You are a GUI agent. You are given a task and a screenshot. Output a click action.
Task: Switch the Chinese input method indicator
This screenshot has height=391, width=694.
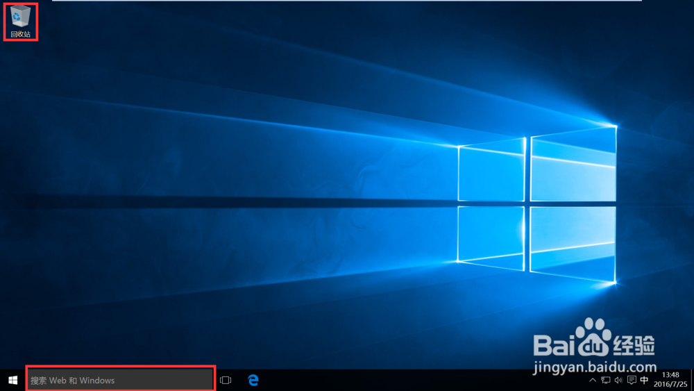[x=644, y=381]
